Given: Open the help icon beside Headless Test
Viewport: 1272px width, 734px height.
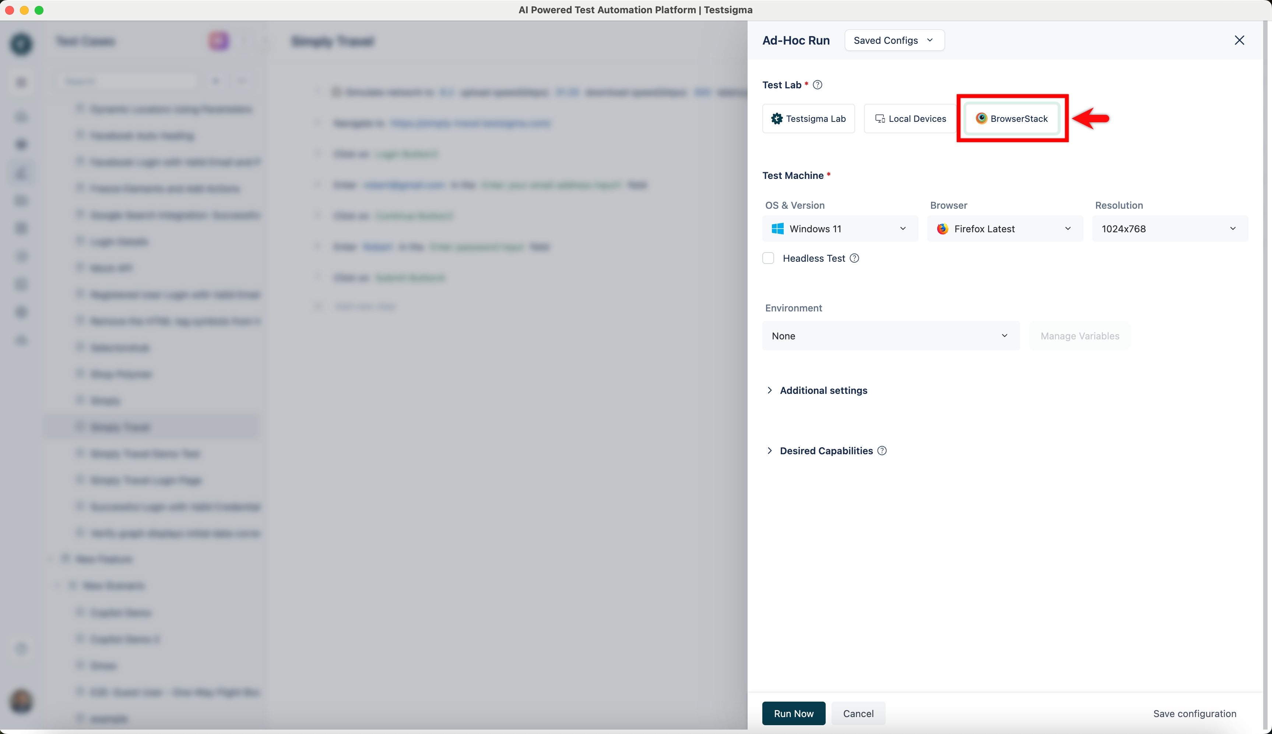Looking at the screenshot, I should (x=854, y=258).
